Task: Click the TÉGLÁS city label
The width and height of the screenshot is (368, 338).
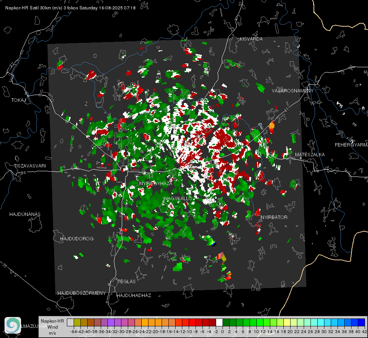Action: [x=127, y=281]
